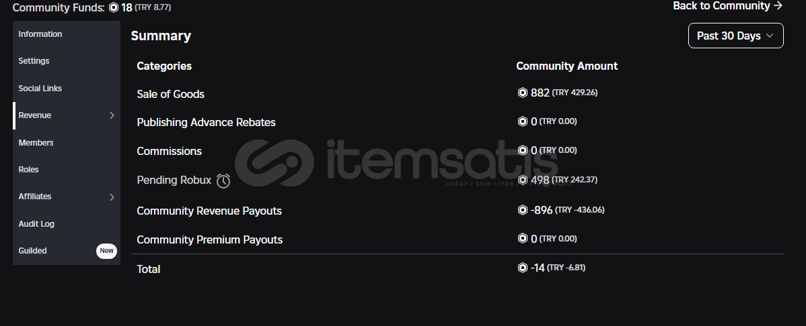Click the Robux icon next to 498 pending
The image size is (806, 326).
pyautogui.click(x=522, y=180)
